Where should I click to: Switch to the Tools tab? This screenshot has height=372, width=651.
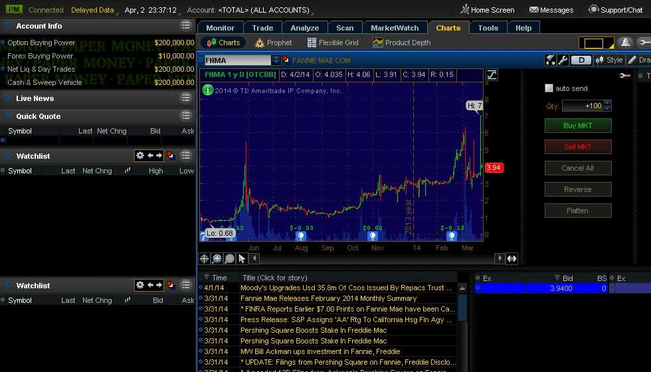point(488,28)
